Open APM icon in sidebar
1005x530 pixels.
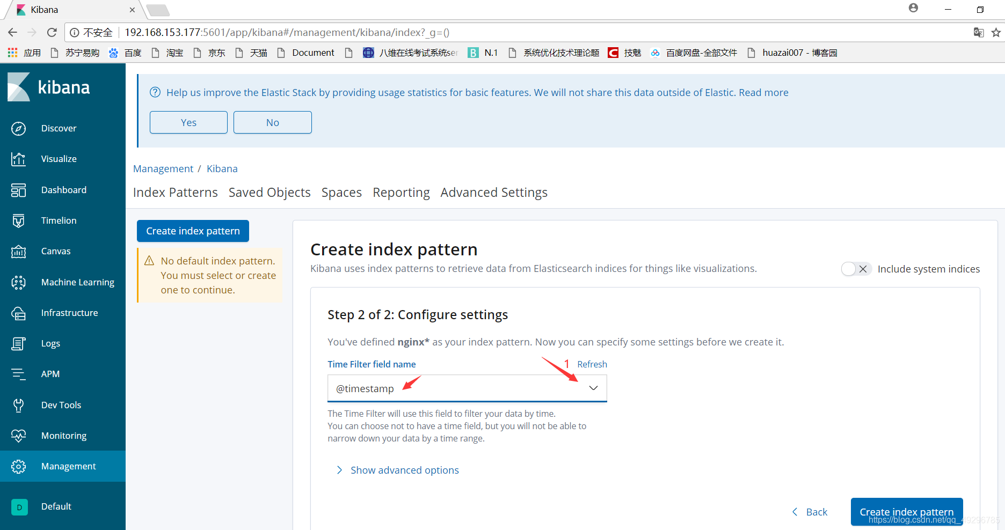click(x=18, y=374)
